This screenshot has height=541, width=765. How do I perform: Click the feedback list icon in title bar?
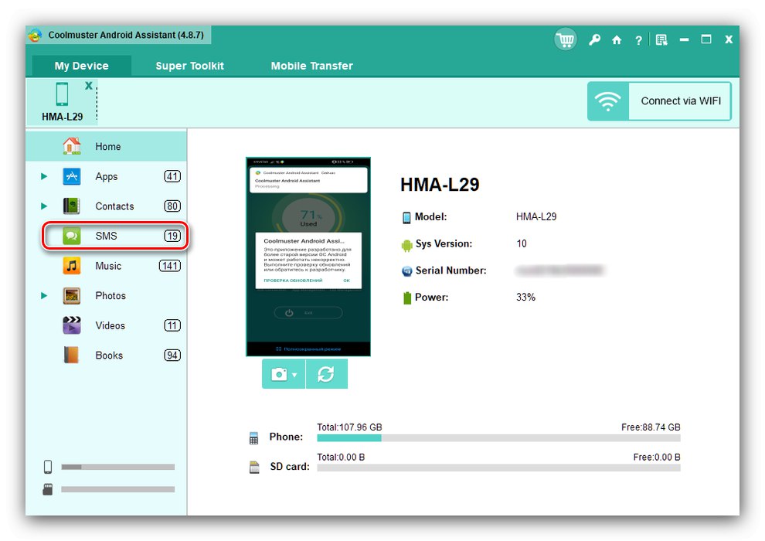(x=661, y=40)
